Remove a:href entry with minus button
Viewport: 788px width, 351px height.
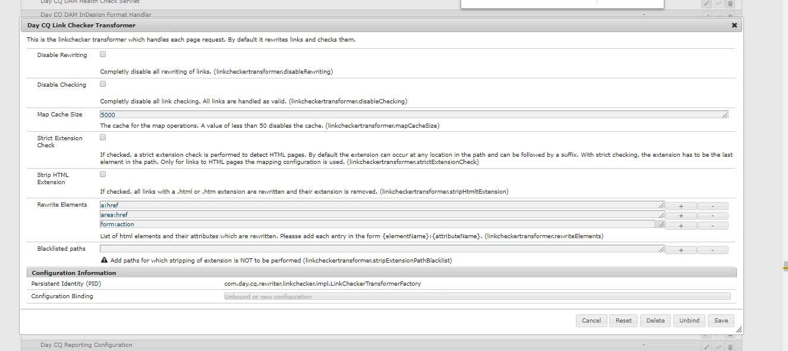pyautogui.click(x=713, y=206)
